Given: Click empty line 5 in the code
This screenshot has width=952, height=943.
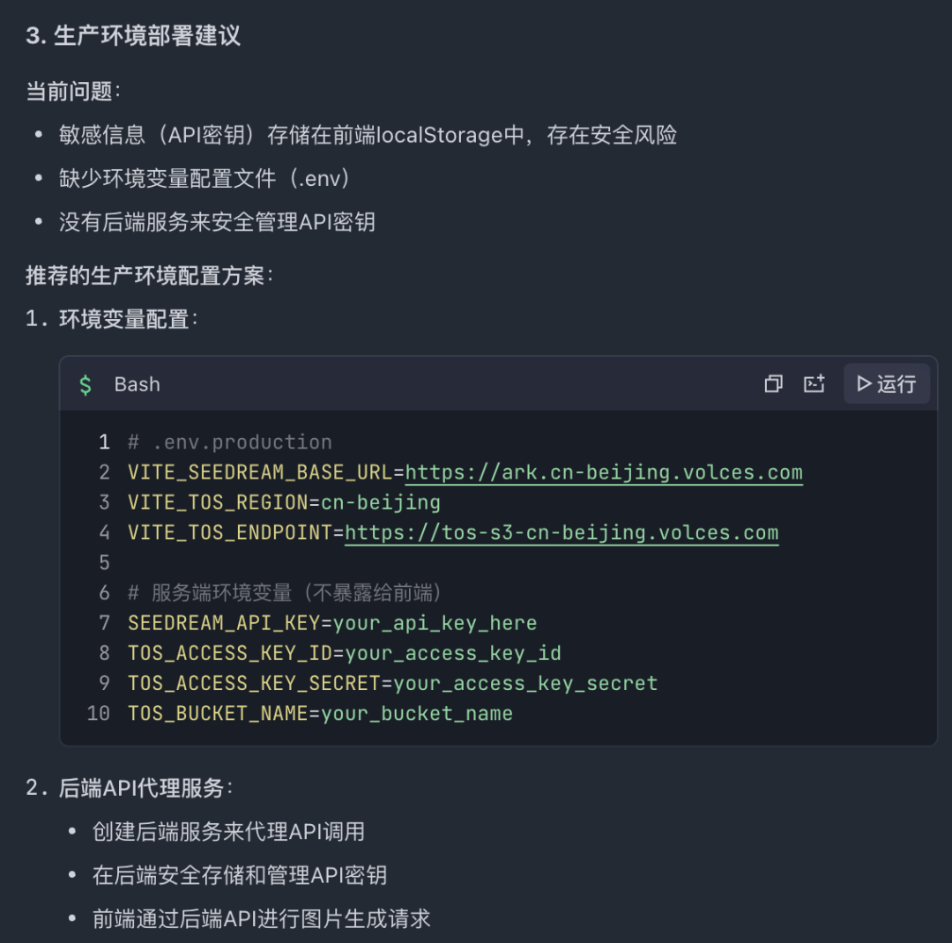Looking at the screenshot, I should tap(353, 562).
